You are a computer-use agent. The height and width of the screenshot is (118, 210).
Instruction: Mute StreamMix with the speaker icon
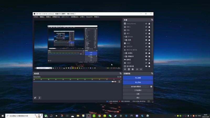(115, 82)
